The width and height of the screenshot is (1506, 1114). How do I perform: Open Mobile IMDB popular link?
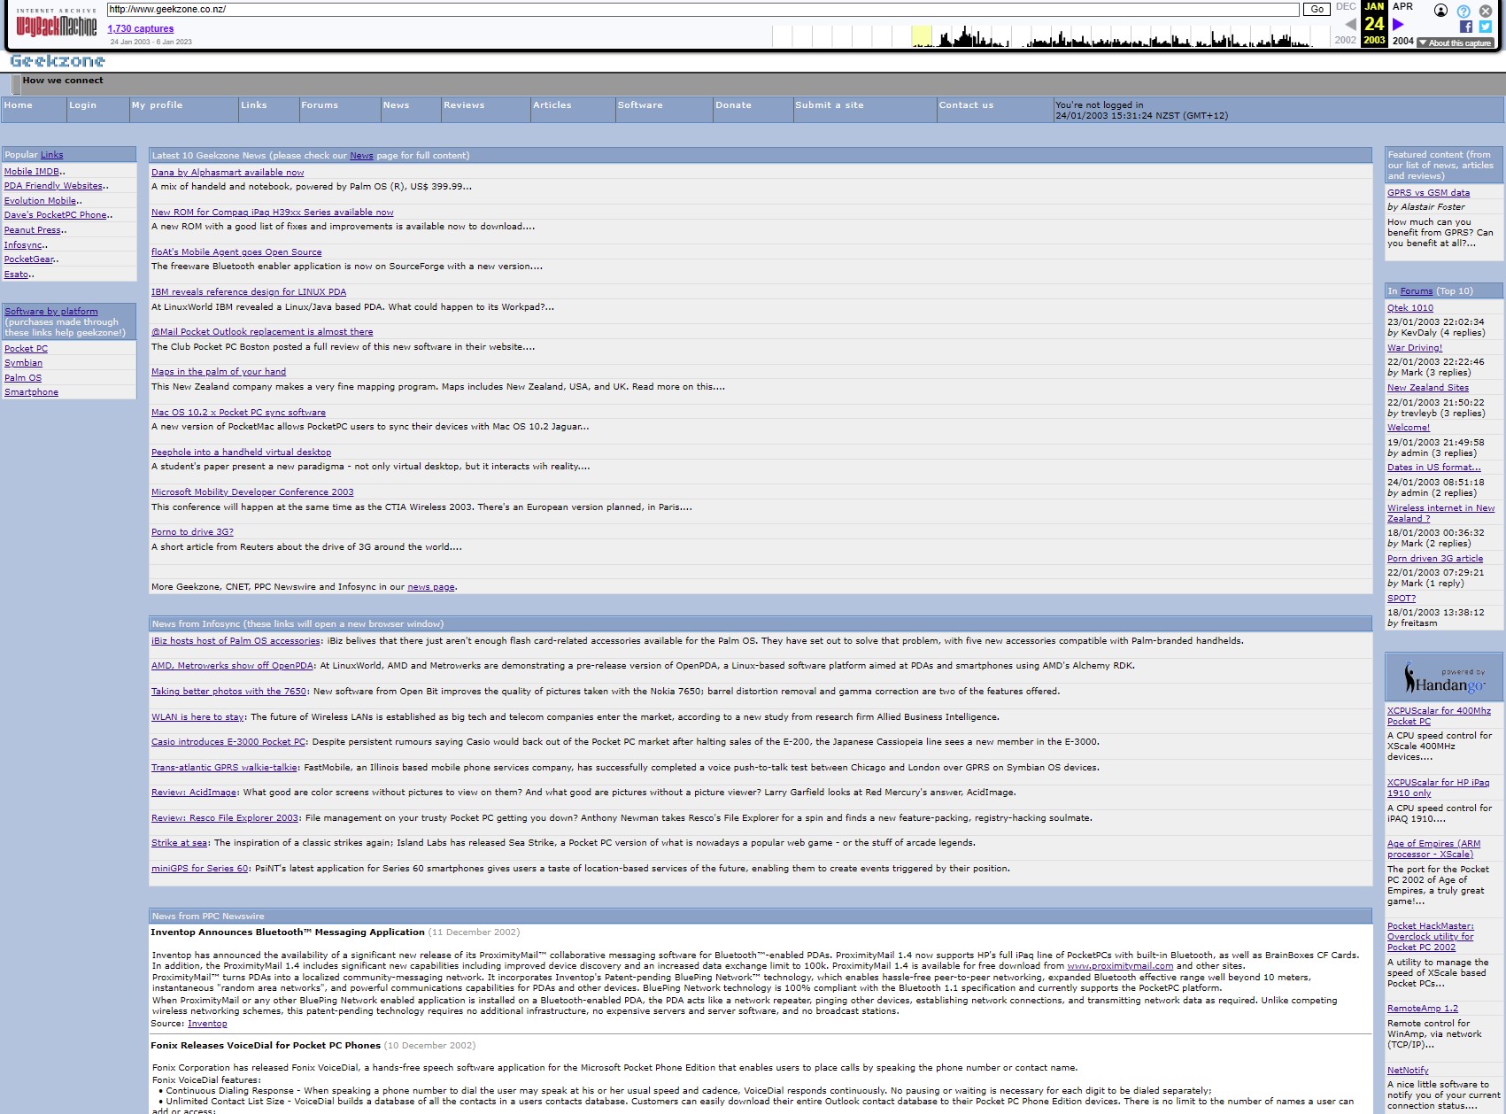32,172
